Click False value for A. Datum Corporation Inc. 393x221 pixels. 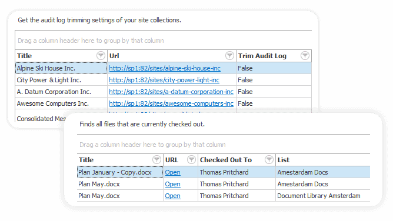pyautogui.click(x=245, y=92)
